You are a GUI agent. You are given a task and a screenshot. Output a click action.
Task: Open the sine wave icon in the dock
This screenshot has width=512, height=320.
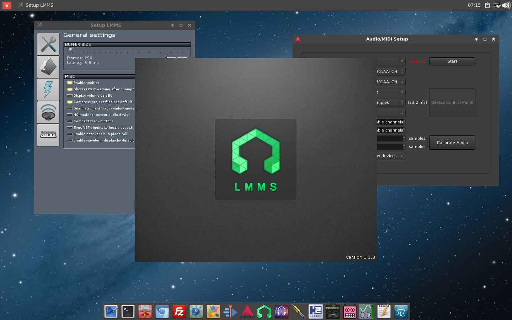pos(367,311)
